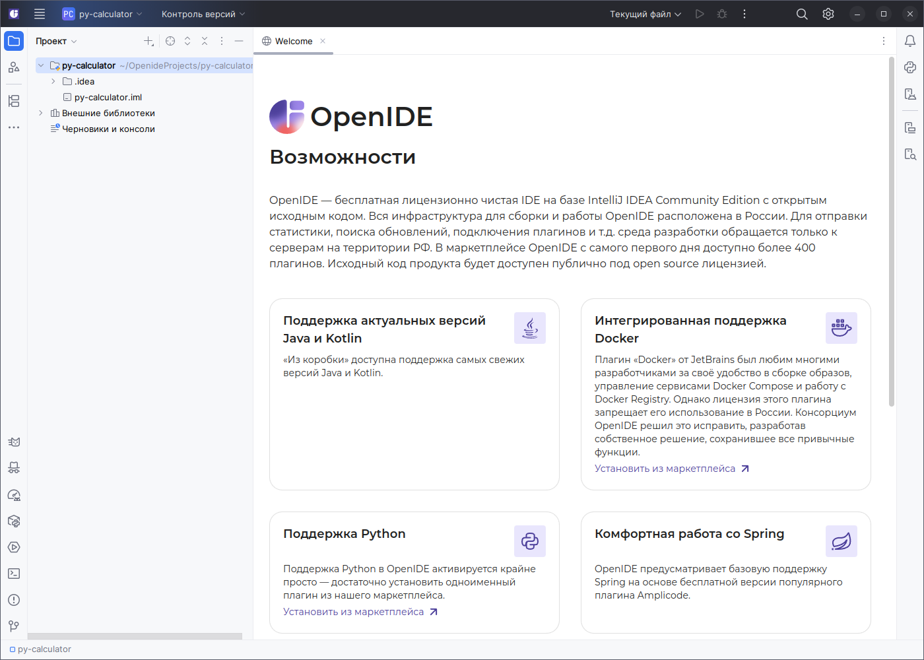
Task: Open the Текущий файл run configuration dropdown
Action: 645,14
